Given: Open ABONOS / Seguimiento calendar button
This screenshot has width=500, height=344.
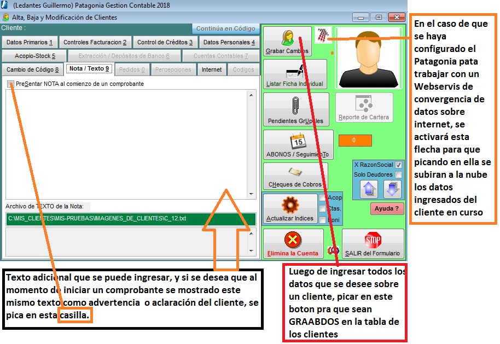Looking at the screenshot, I should tap(298, 145).
